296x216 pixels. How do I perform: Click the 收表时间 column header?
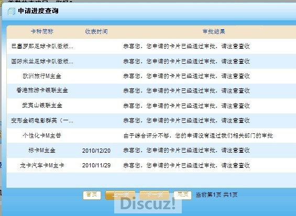click(x=96, y=31)
